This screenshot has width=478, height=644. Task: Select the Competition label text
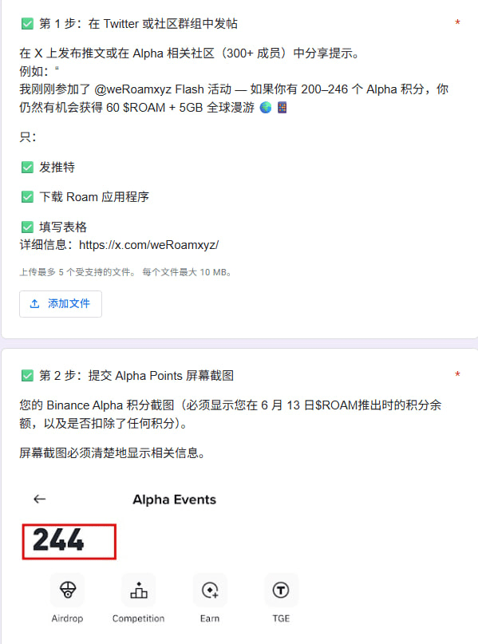[x=138, y=618]
